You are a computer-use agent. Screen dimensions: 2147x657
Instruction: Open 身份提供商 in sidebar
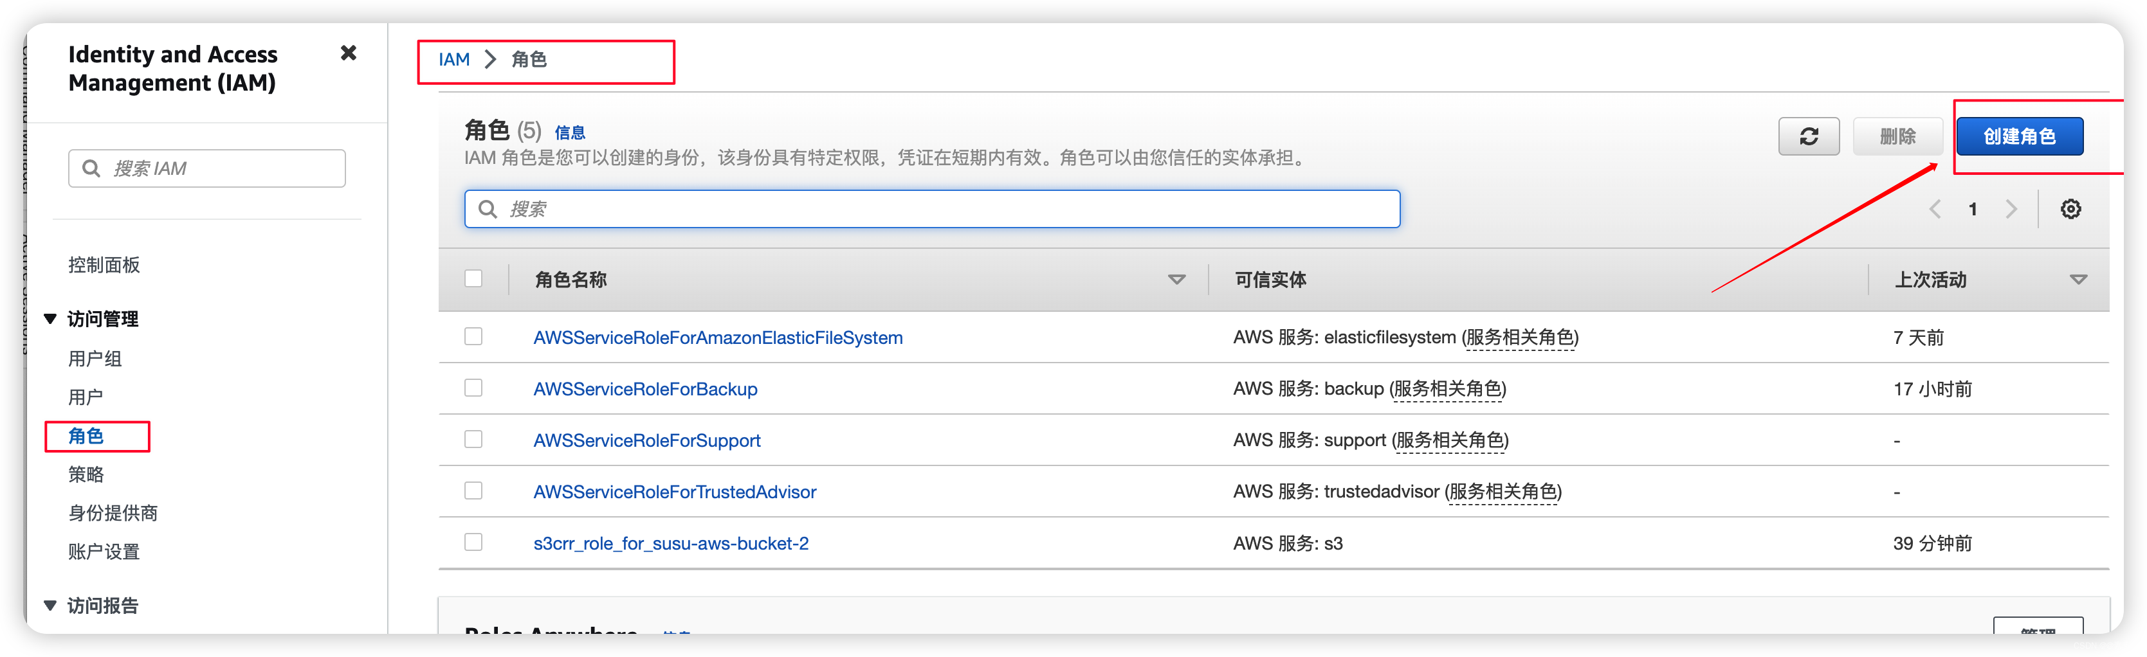pos(113,513)
